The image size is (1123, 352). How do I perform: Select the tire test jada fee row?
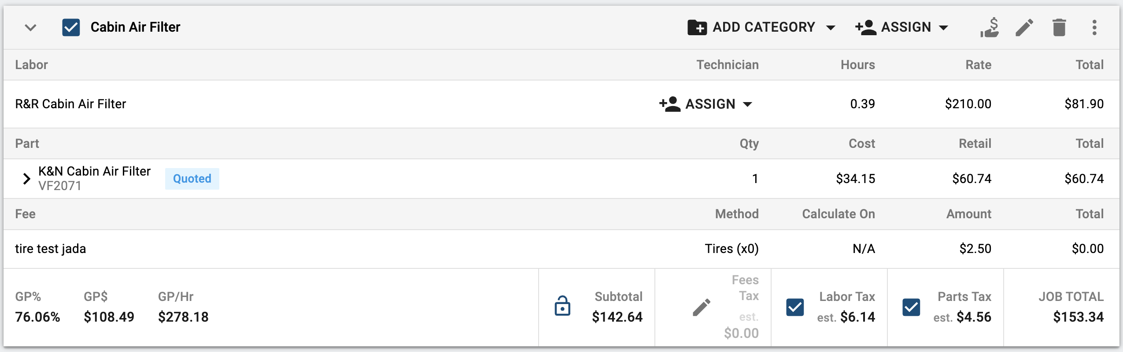point(561,249)
